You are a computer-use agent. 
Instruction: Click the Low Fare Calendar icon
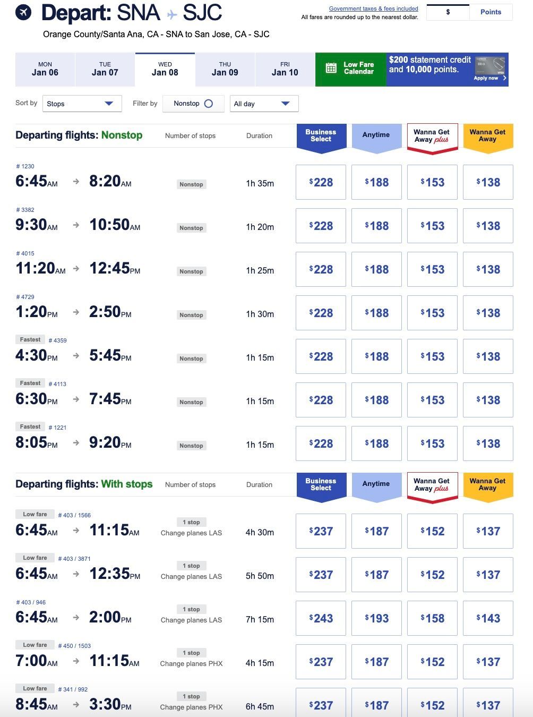(331, 68)
